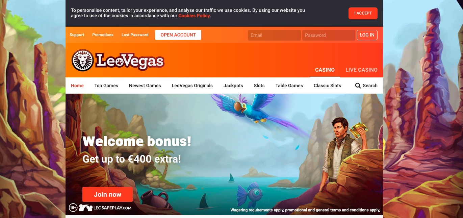Open the Top Games menu item
The image size is (463, 218).
pyautogui.click(x=106, y=86)
